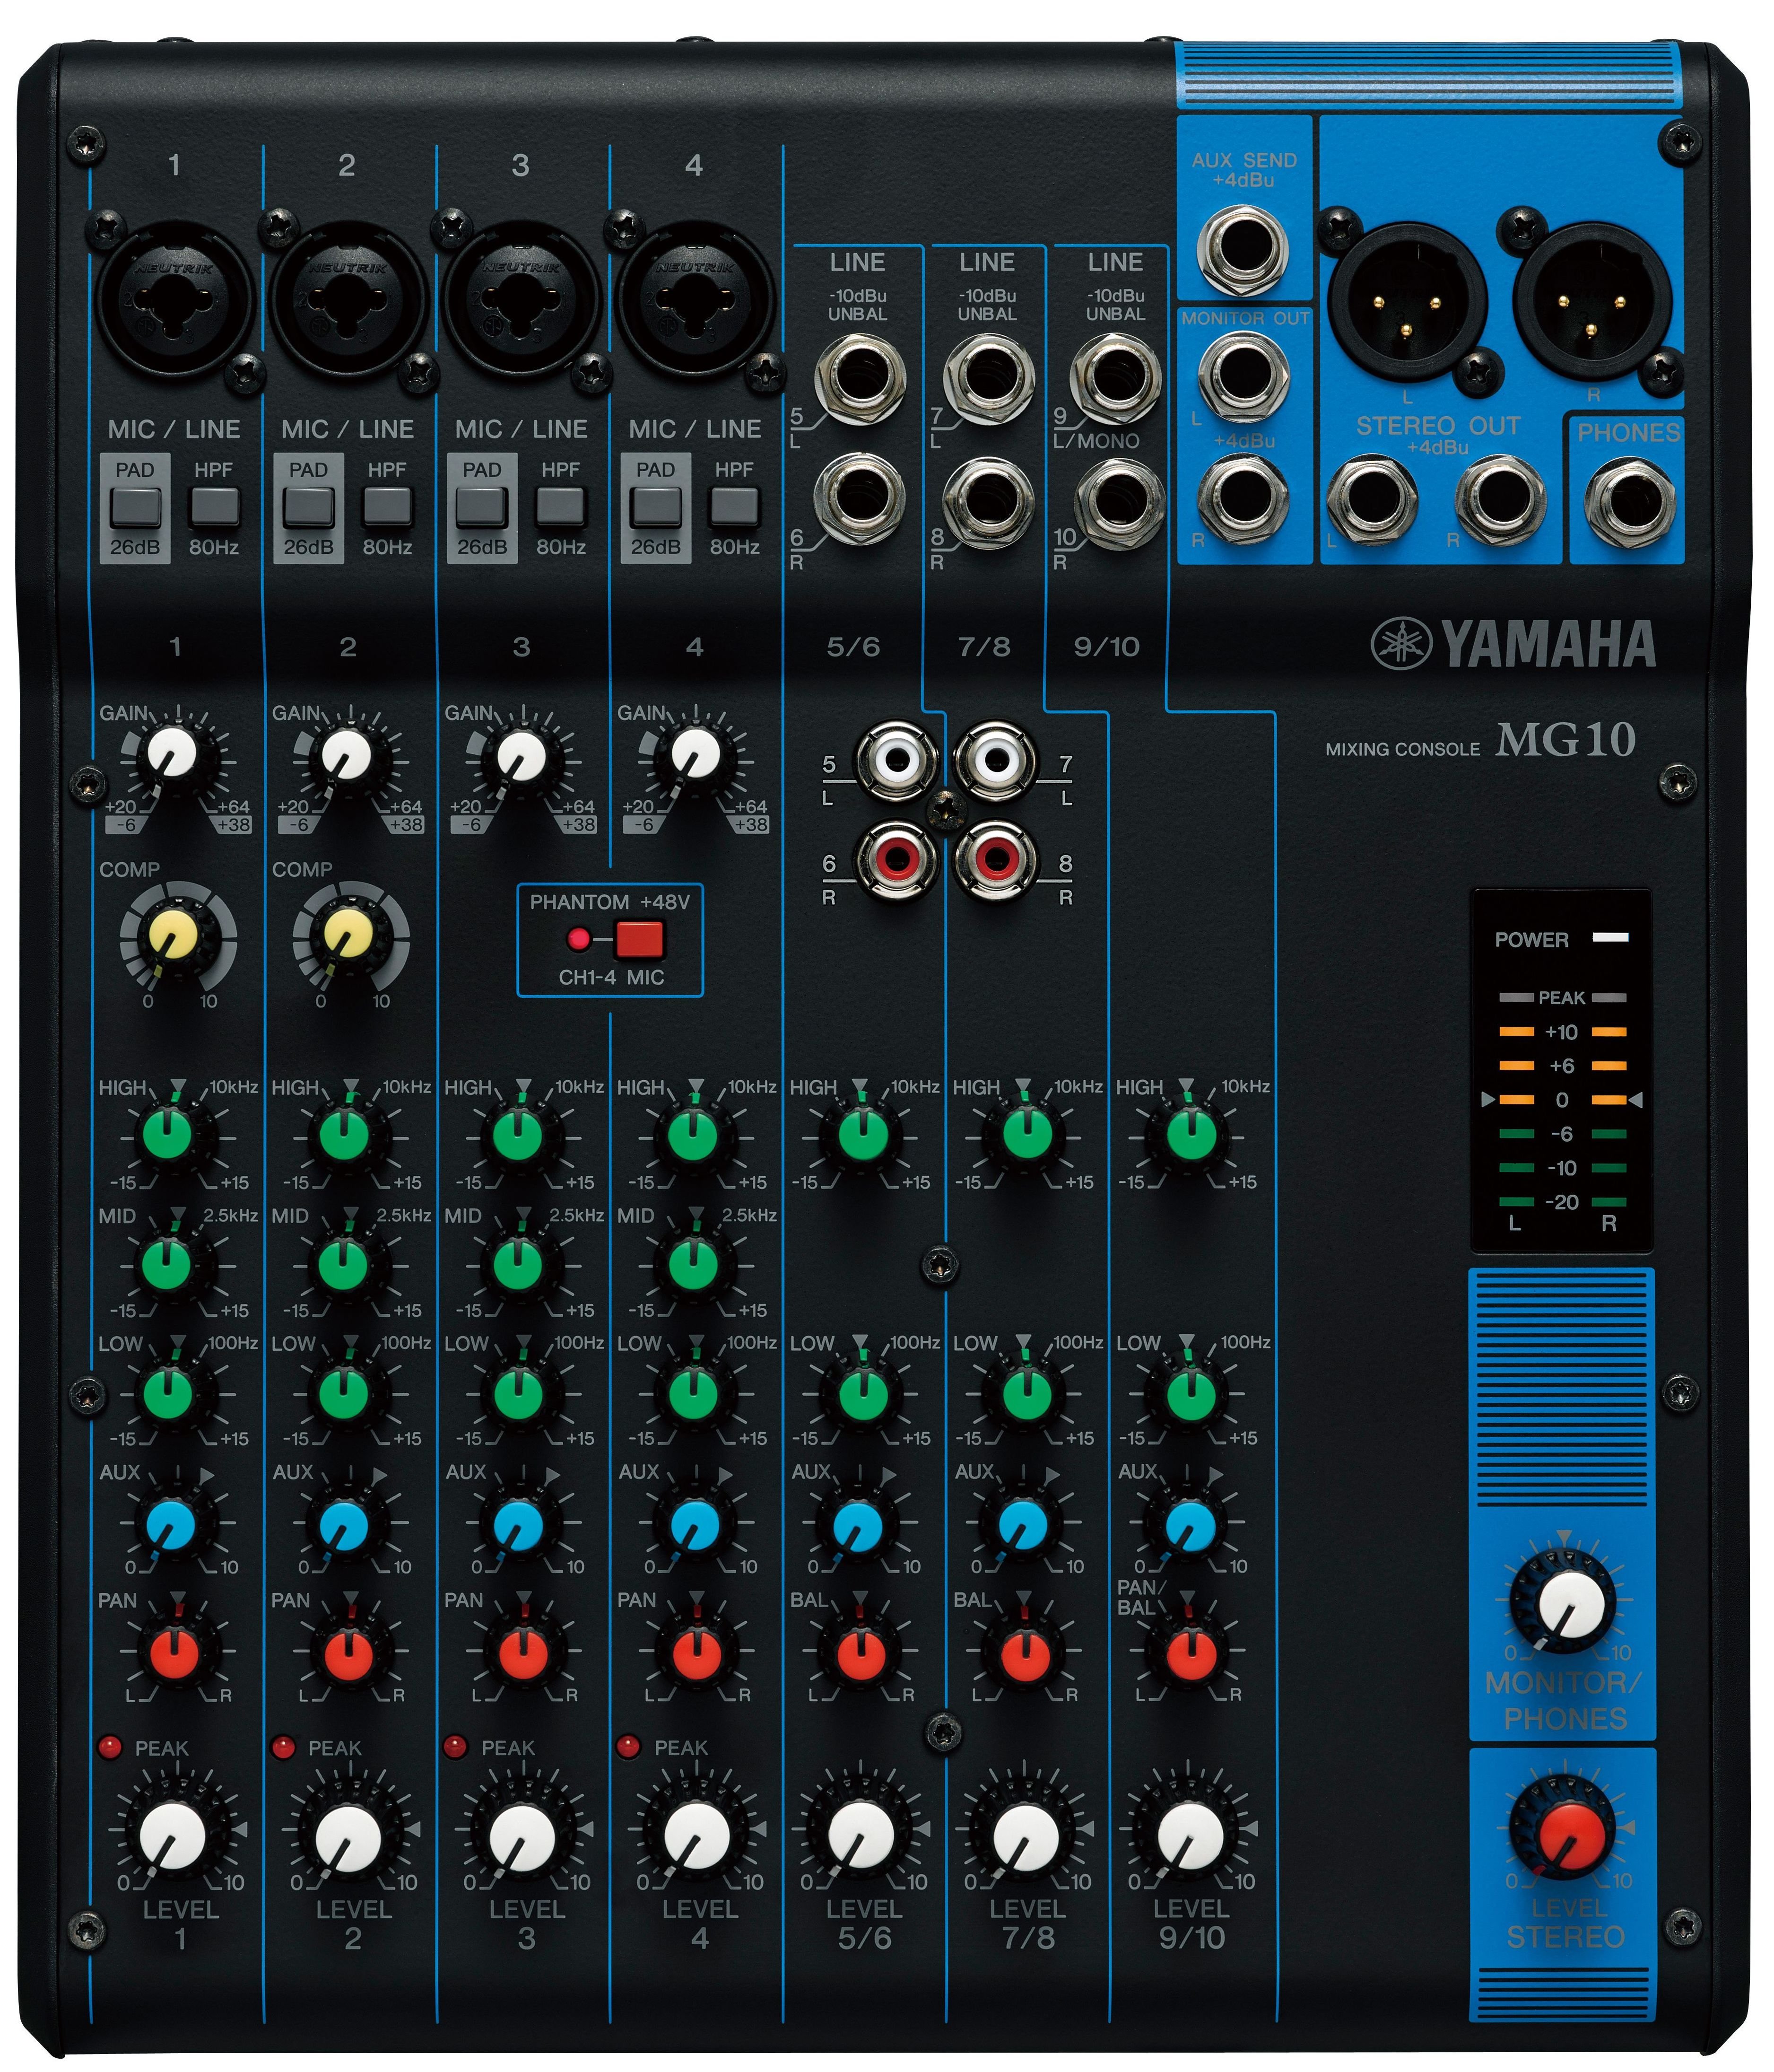This screenshot has height=2072, width=1774.
Task: Click the MONITOR/PHONES level knob
Action: (x=1567, y=1603)
